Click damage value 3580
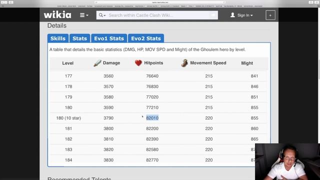Screen dimensions: 320x180 pyautogui.click(x=108, y=97)
